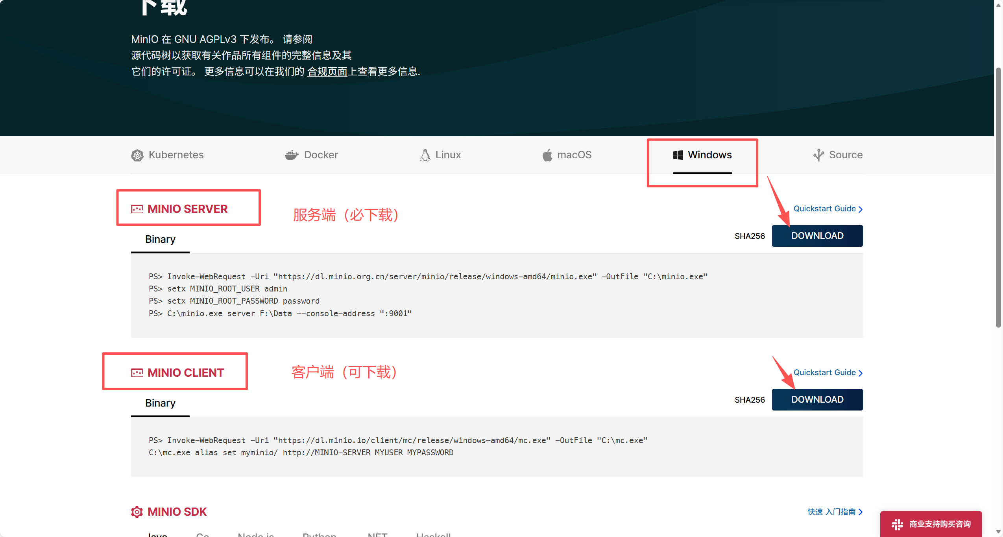The width and height of the screenshot is (1003, 537).
Task: Click the Windows logo icon
Action: click(x=678, y=155)
